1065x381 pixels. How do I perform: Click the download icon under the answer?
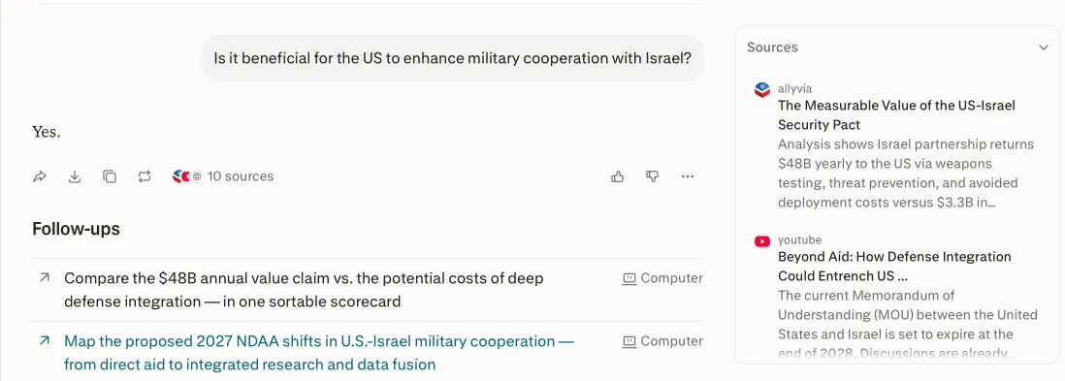(x=75, y=176)
